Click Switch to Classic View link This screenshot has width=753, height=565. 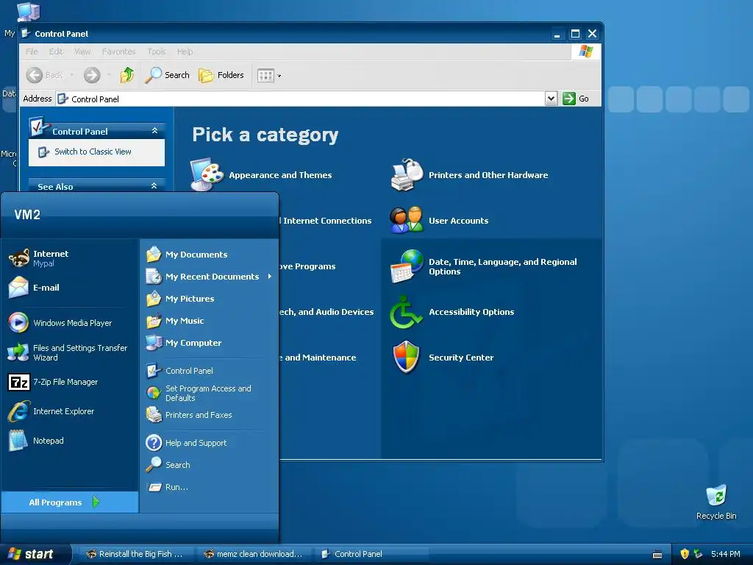coord(93,152)
